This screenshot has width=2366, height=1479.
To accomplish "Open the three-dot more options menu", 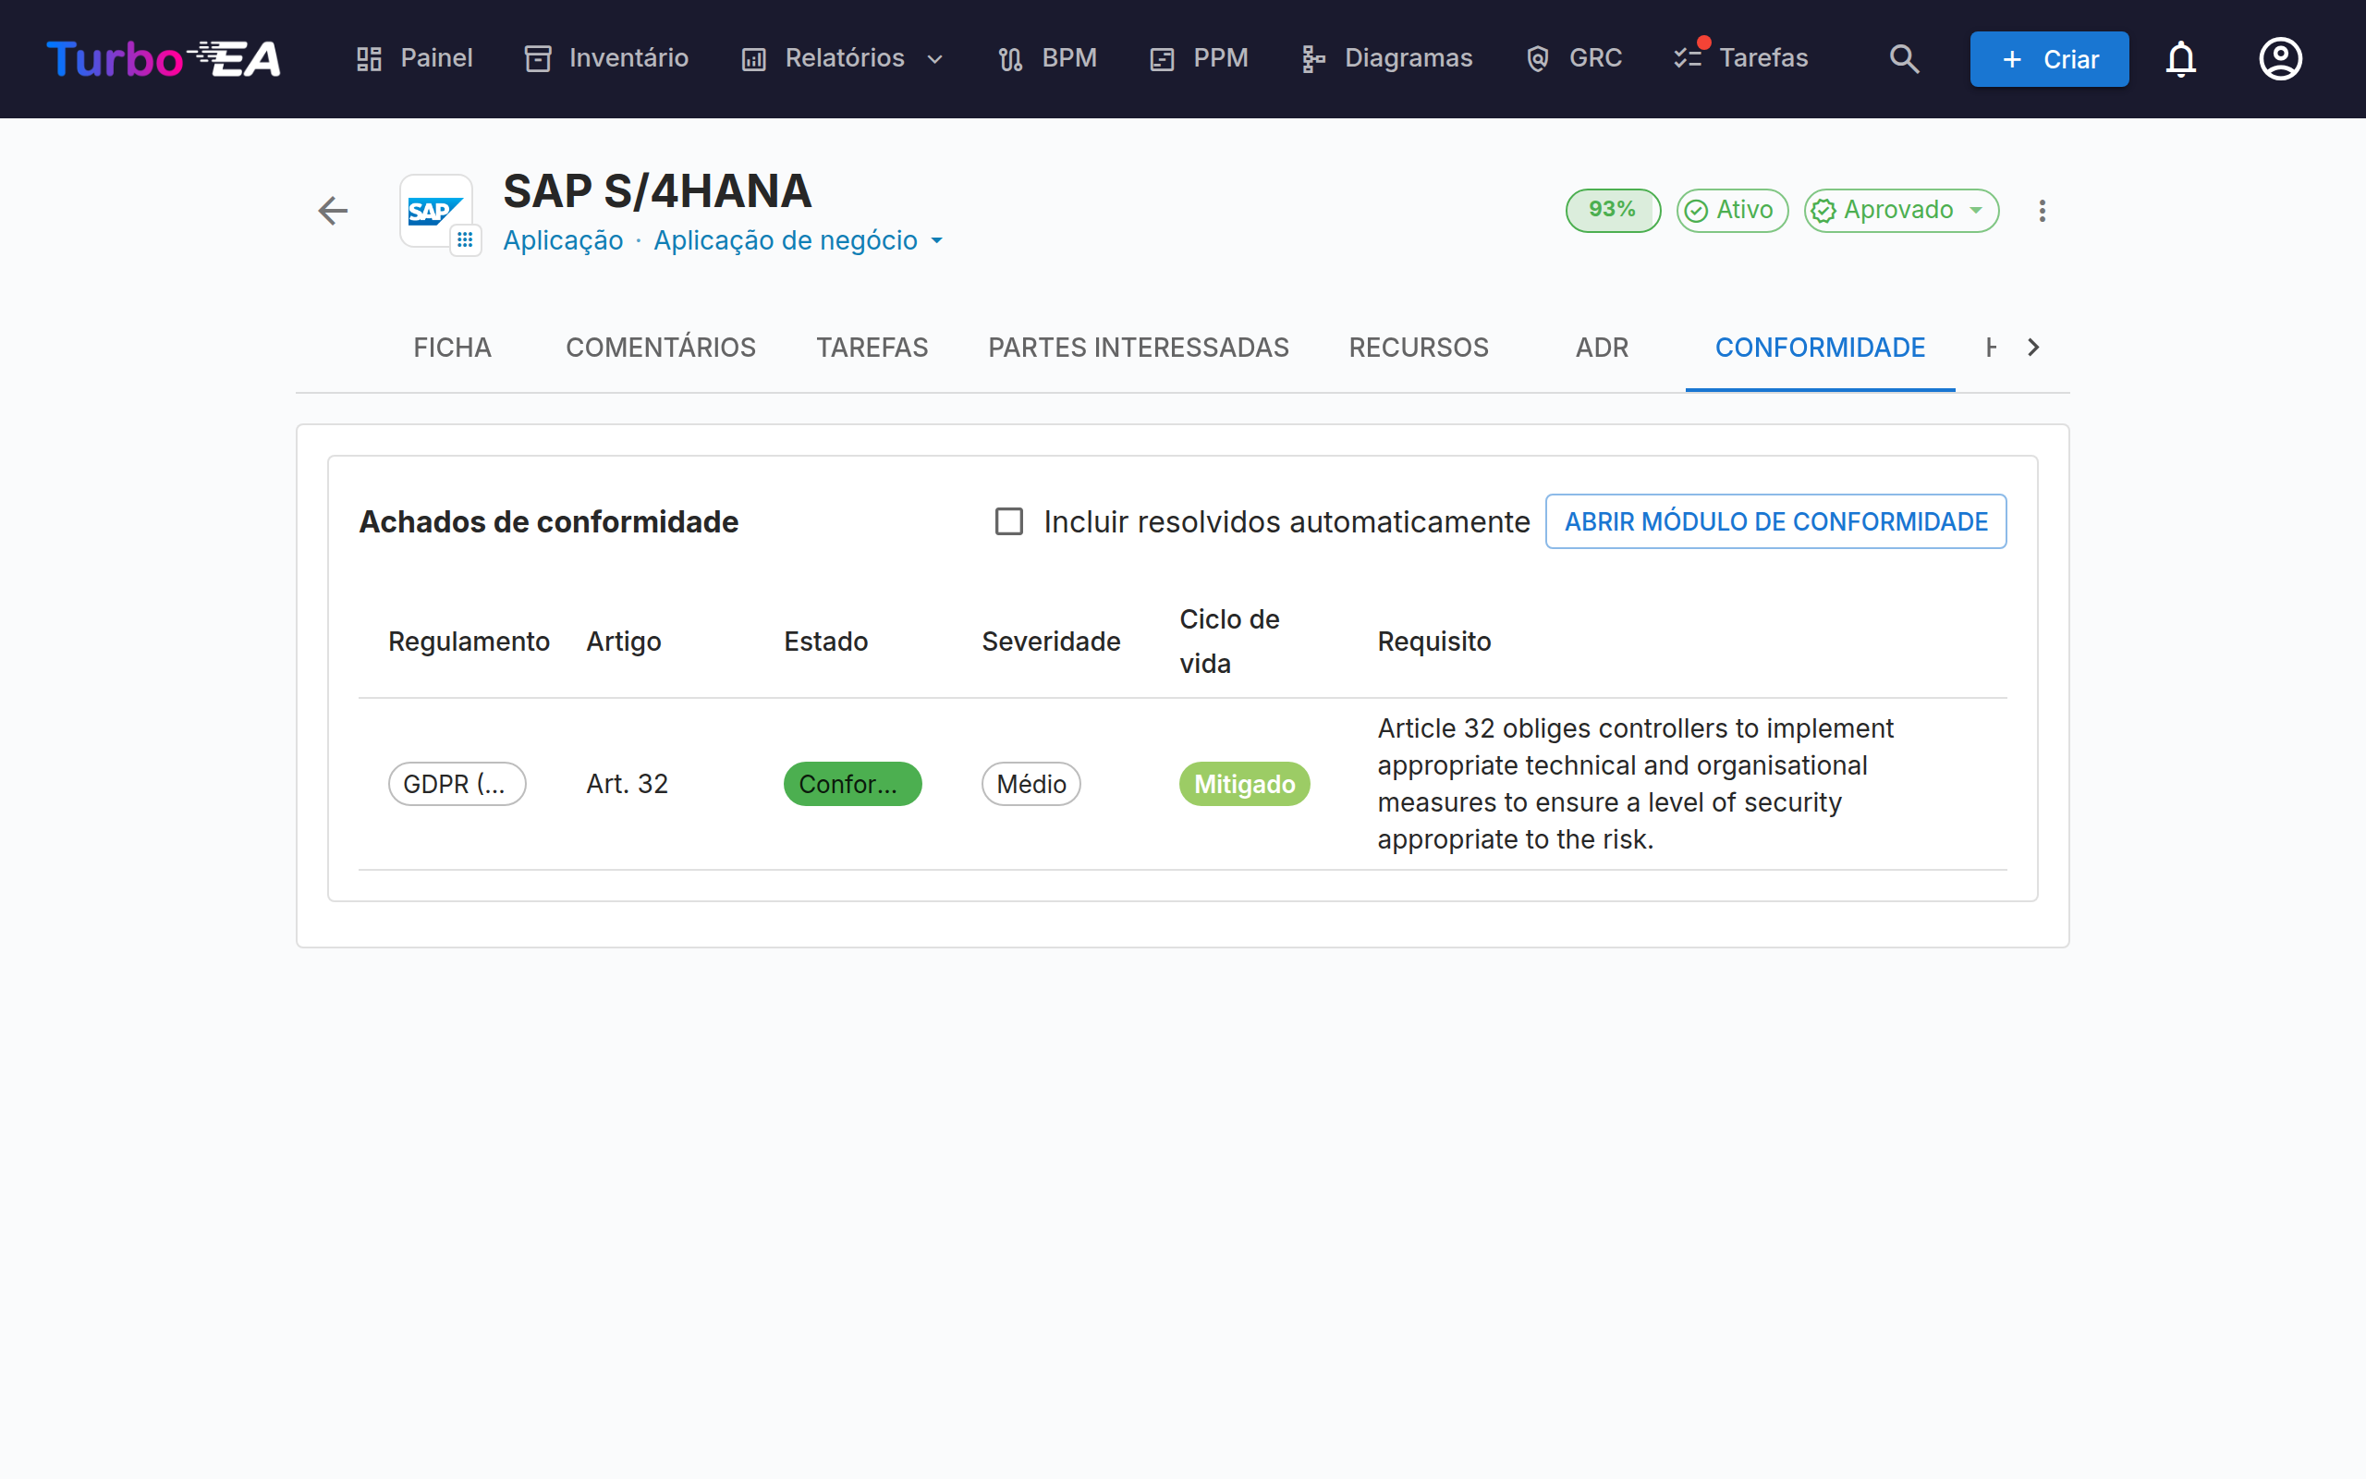I will pos(2042,211).
